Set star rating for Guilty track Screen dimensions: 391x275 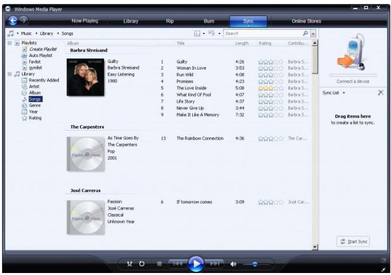point(271,62)
